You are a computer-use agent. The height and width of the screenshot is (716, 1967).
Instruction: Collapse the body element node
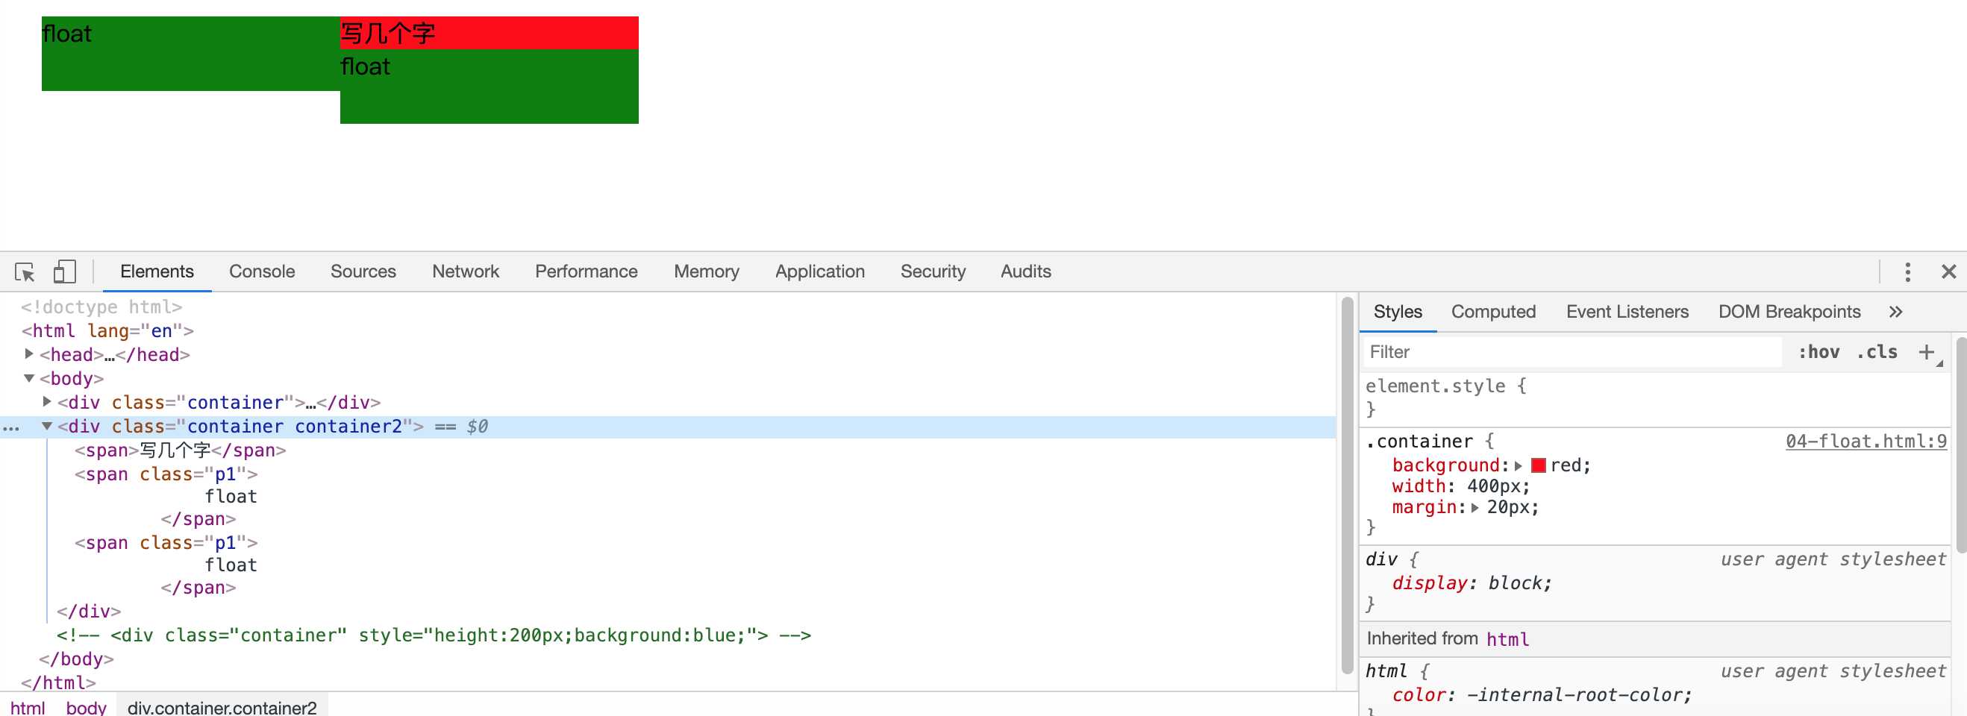(x=29, y=378)
